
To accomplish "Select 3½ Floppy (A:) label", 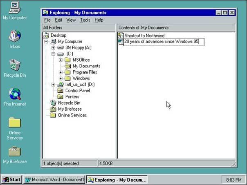I will click(79, 47).
